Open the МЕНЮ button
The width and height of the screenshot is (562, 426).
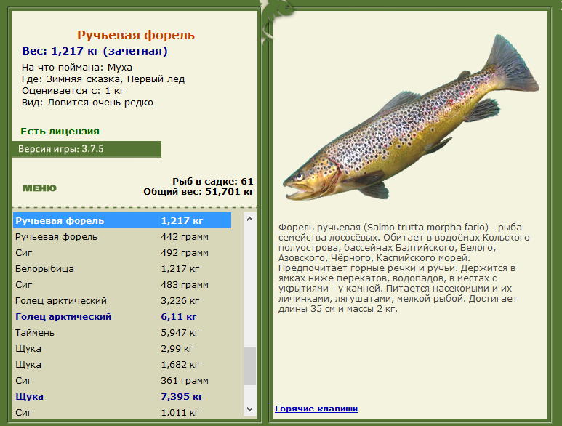[x=39, y=188]
